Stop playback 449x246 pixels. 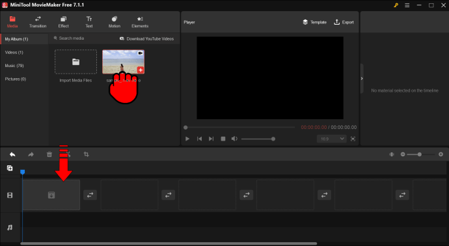click(x=223, y=139)
